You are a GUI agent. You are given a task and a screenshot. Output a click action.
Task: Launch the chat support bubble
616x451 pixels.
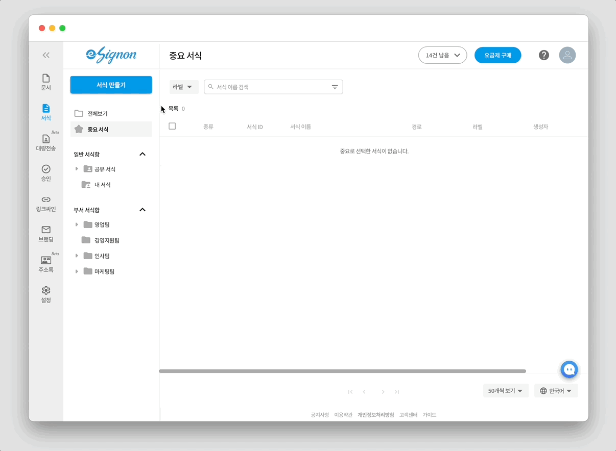pyautogui.click(x=569, y=369)
